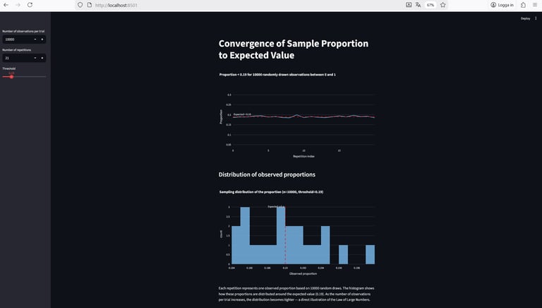Increase the number of repetitions

coord(42,58)
